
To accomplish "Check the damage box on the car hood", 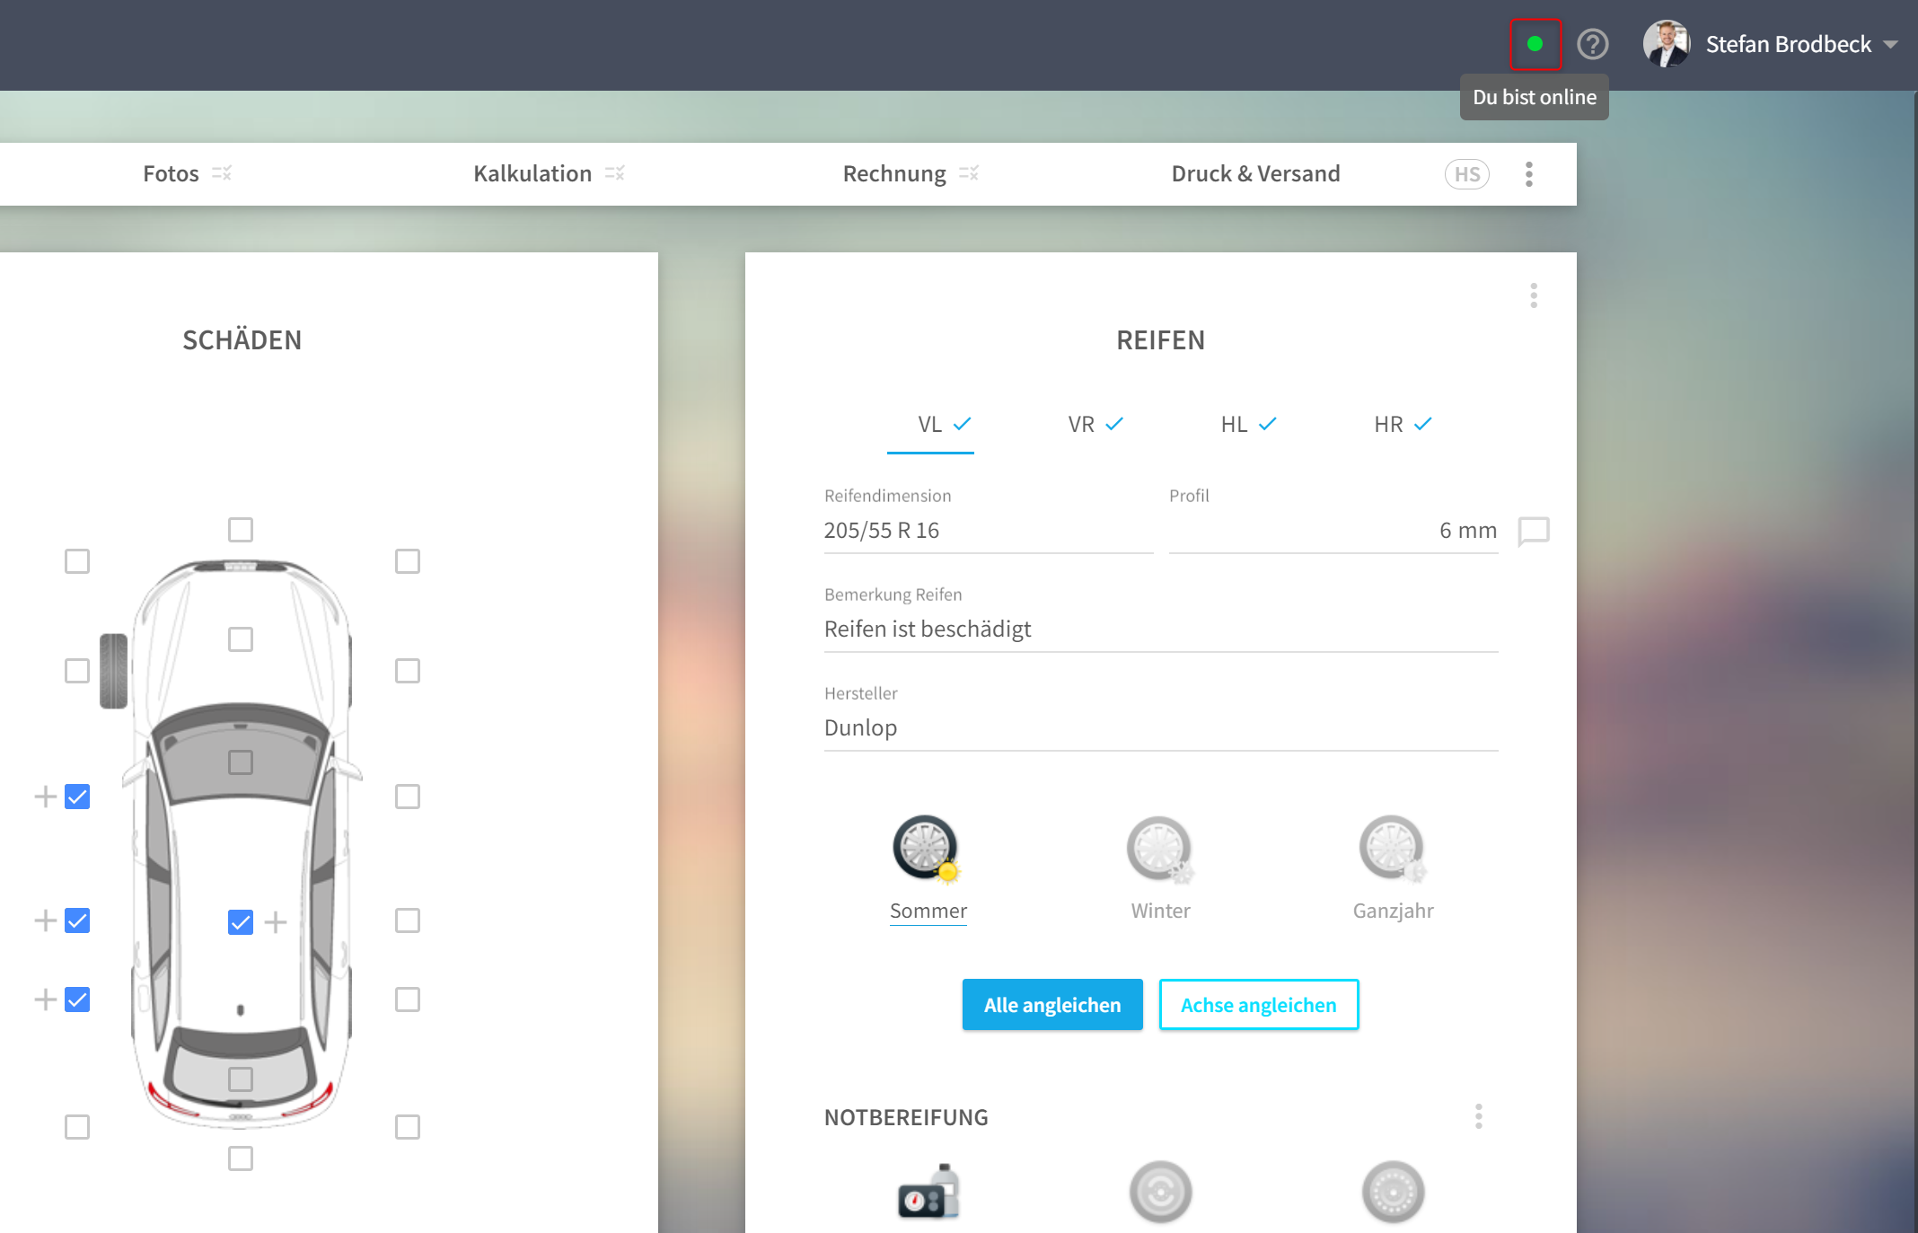I will [241, 639].
